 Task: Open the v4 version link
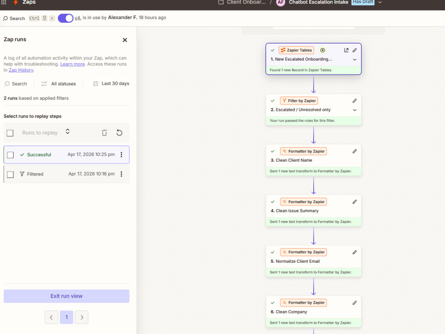78,18
